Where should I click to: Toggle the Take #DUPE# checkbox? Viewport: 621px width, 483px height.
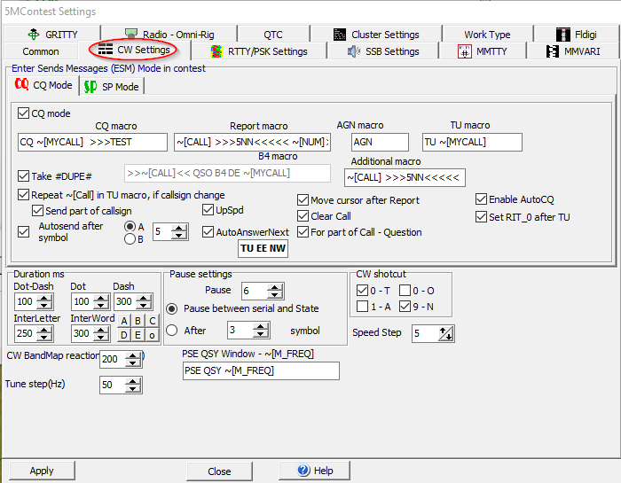24,175
